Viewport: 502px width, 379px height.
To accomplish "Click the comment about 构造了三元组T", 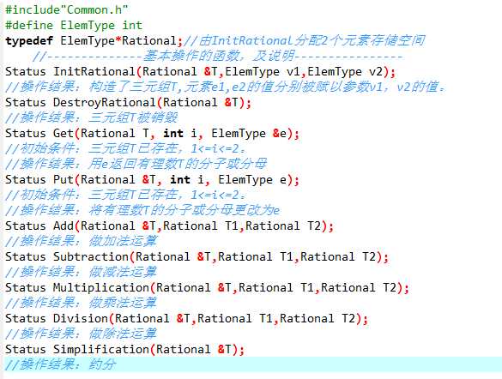I will coord(225,87).
